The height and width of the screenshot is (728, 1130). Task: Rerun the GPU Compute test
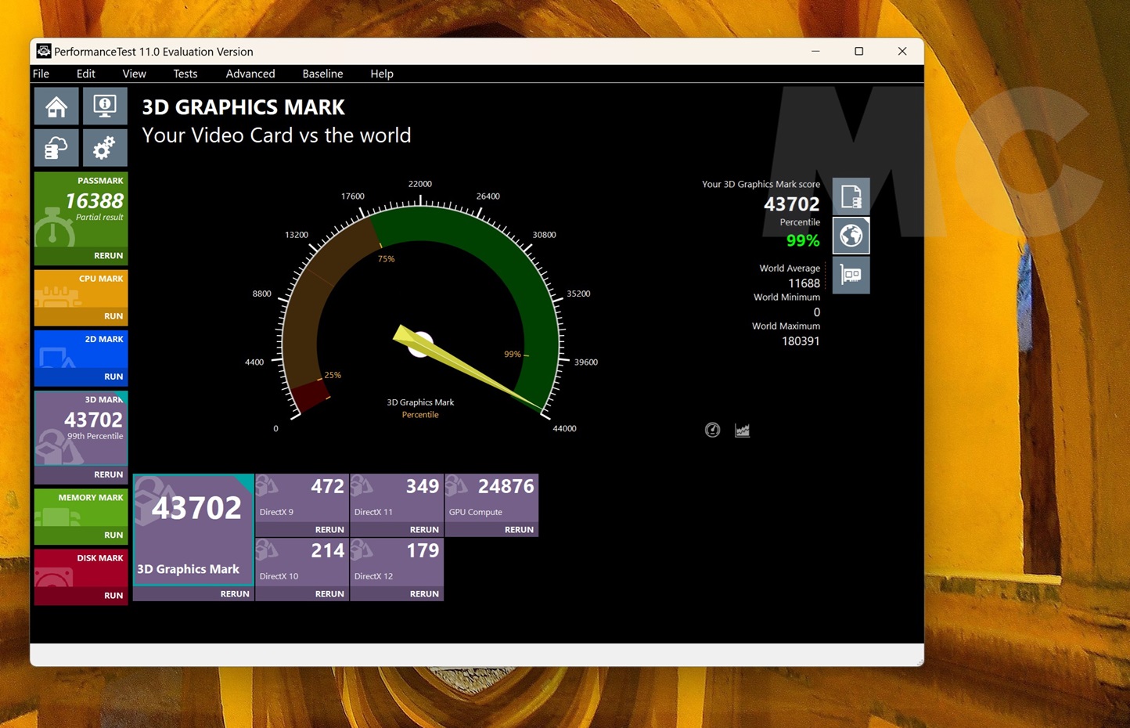click(x=519, y=530)
